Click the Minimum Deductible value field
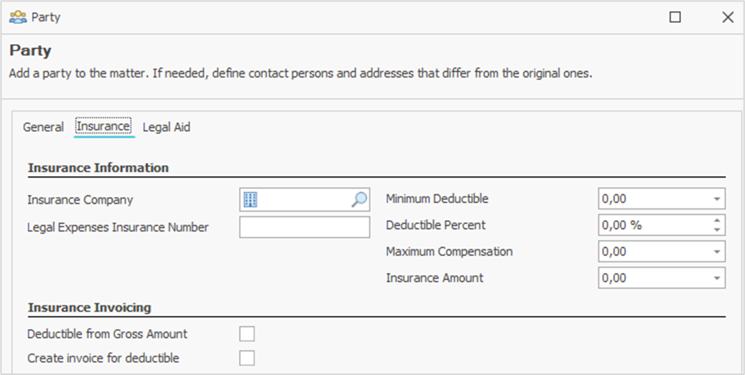 651,200
